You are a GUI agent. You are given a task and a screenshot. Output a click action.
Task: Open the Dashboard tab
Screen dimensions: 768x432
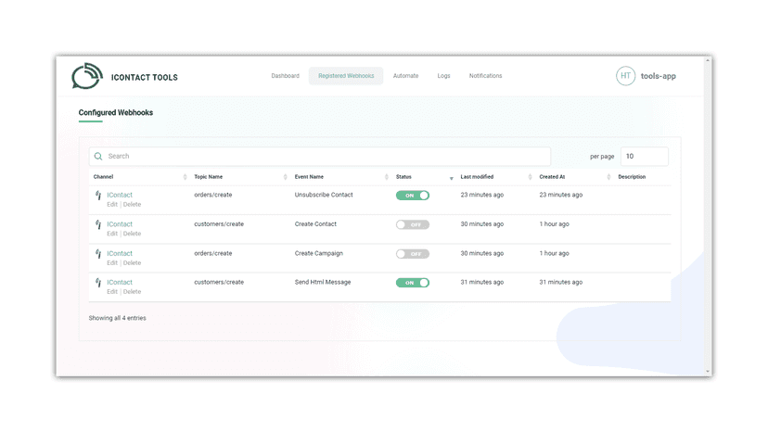(x=285, y=76)
